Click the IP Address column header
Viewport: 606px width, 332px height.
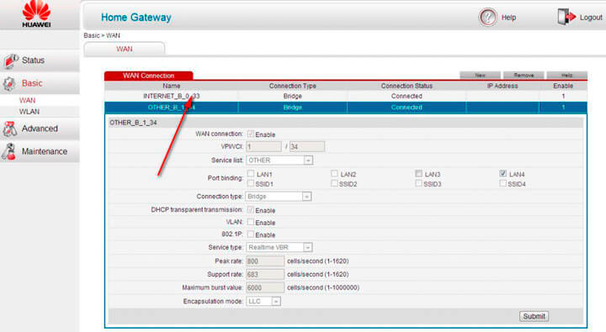(502, 86)
